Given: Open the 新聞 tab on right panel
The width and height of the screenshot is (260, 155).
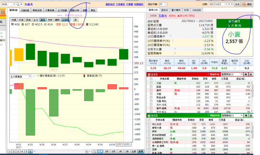Looking at the screenshot, I should point(186,10).
